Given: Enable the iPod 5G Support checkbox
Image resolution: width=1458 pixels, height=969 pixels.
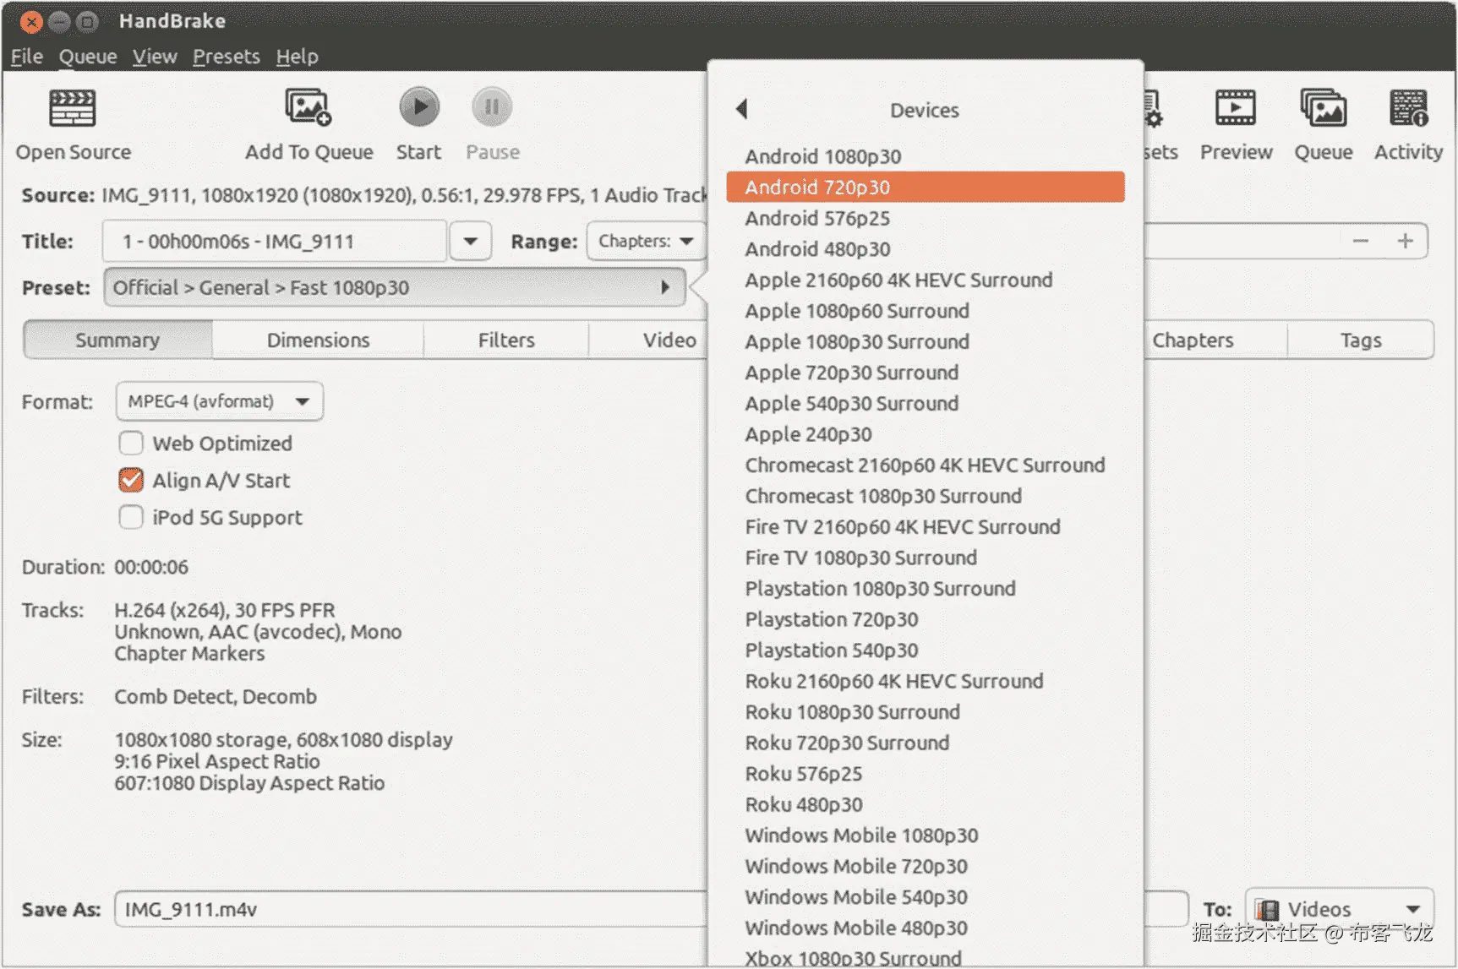Looking at the screenshot, I should click(x=131, y=517).
